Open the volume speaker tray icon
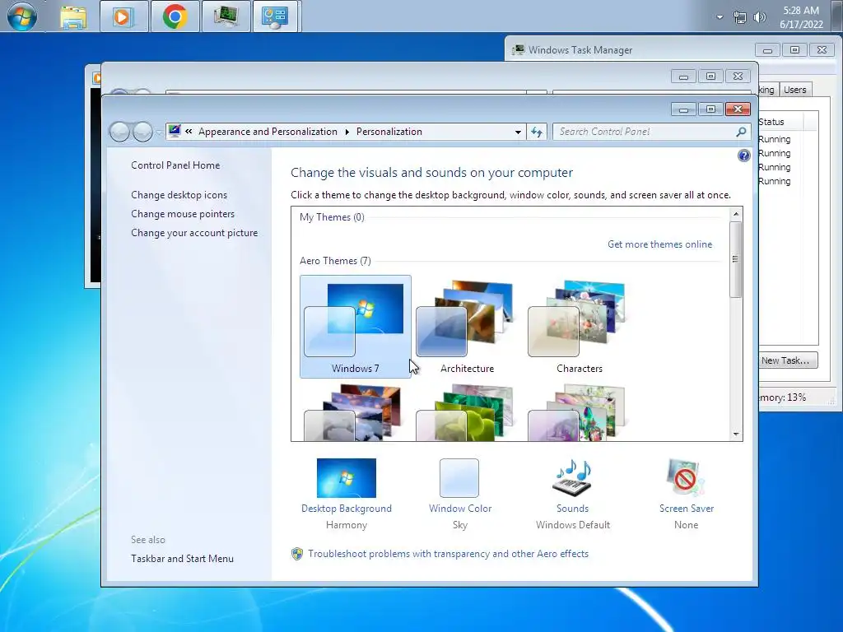This screenshot has height=632, width=843. pos(760,17)
